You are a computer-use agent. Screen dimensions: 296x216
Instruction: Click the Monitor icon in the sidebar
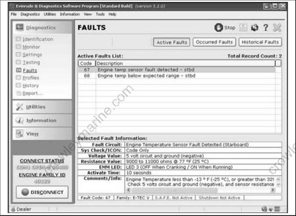[x=19, y=47]
